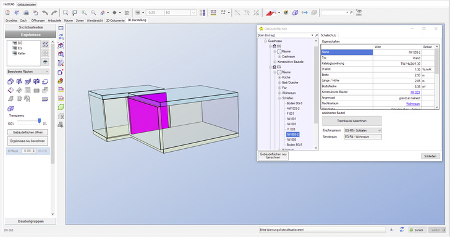
Task: Click the first blue box icon under Berechnete Flächen
Action: (11, 81)
